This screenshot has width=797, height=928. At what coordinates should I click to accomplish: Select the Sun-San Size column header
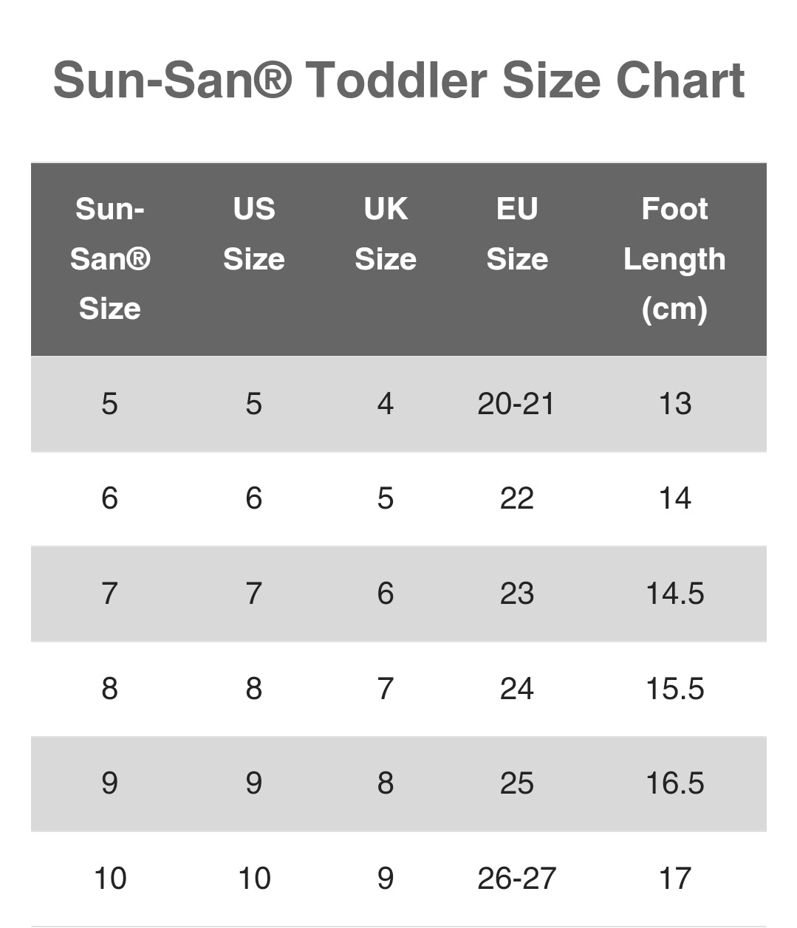tap(110, 258)
